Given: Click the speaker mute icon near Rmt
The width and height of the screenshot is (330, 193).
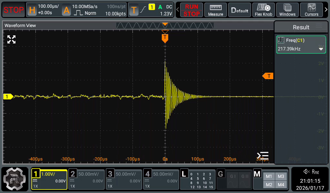Looking at the screenshot, I should click(x=306, y=171).
